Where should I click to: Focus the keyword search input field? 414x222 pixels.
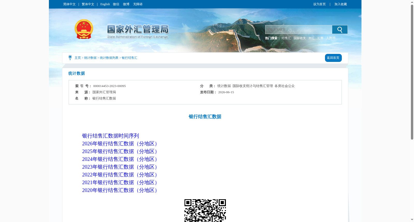point(299,30)
